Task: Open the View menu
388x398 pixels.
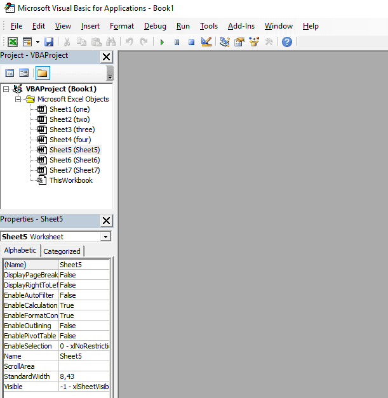Action: click(x=63, y=26)
